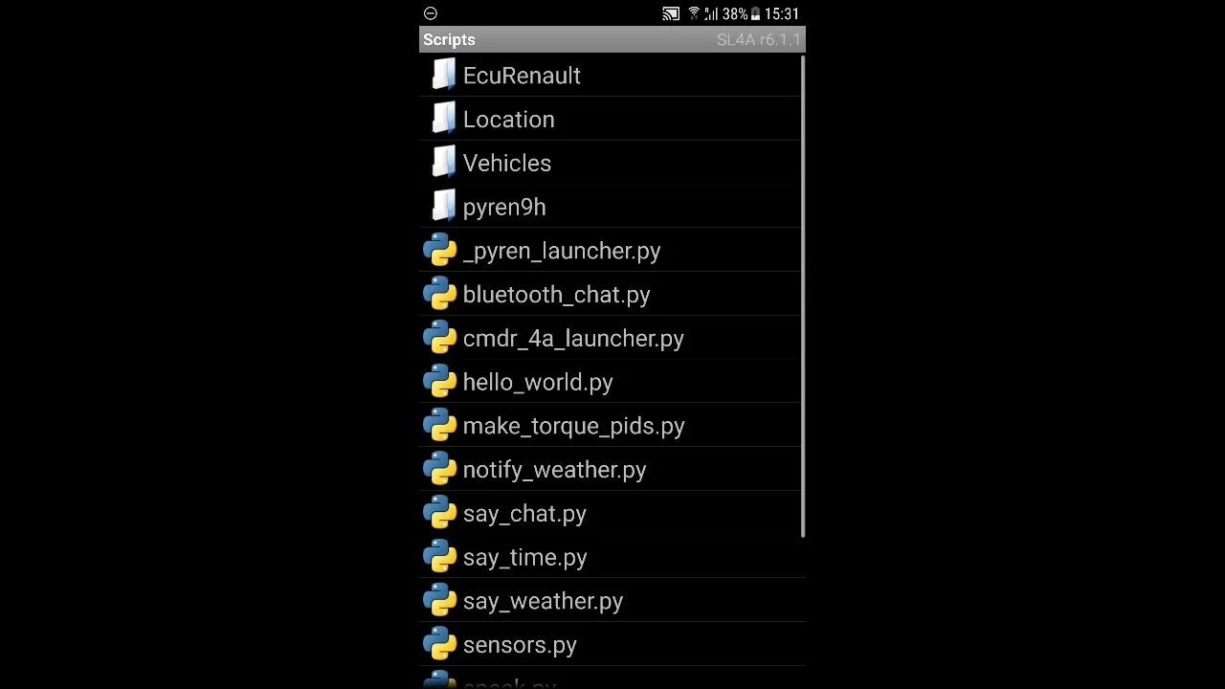Viewport: 1225px width, 689px height.
Task: Launch hello_world.py script
Action: coord(612,382)
